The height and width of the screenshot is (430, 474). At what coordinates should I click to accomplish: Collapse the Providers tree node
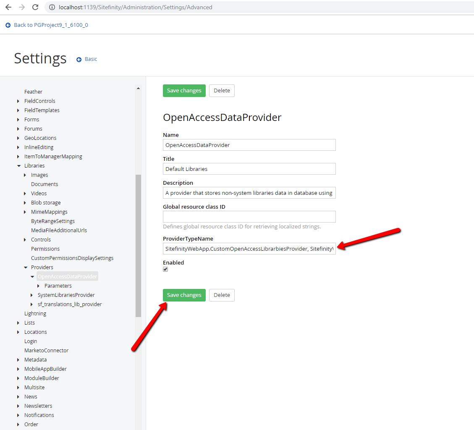[25, 267]
